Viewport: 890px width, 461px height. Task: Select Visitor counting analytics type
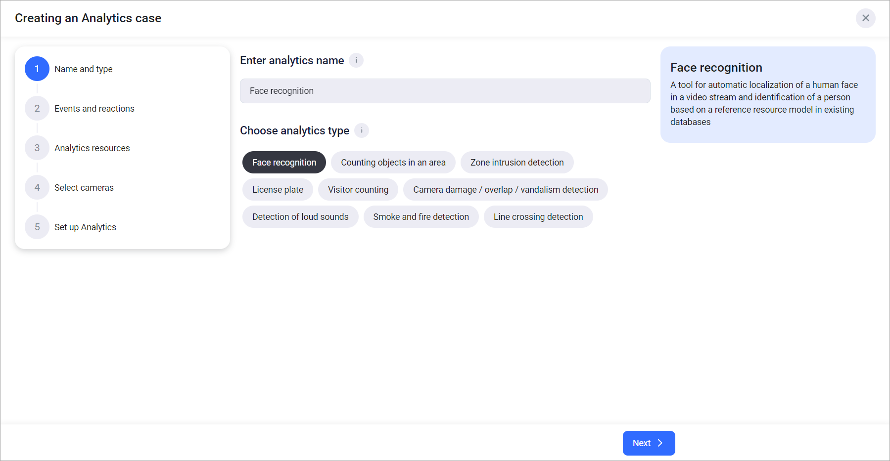click(x=358, y=190)
